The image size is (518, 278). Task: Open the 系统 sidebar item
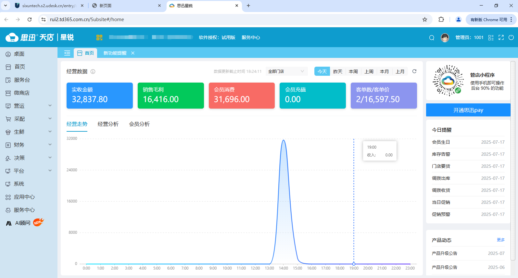coord(19,184)
